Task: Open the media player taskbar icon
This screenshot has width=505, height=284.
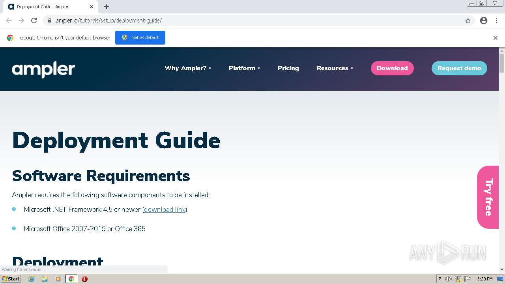Action: pyautogui.click(x=58, y=279)
